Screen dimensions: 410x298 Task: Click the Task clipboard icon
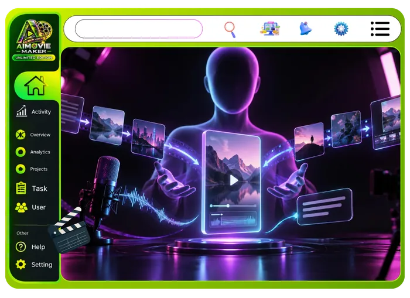pos(21,188)
